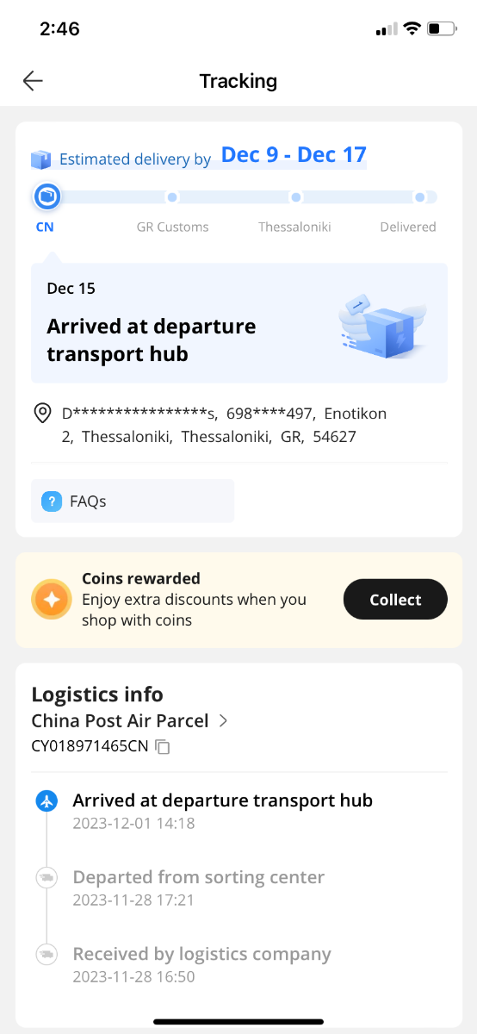Select the CN progress step marker
This screenshot has width=477, height=1034.
click(46, 197)
